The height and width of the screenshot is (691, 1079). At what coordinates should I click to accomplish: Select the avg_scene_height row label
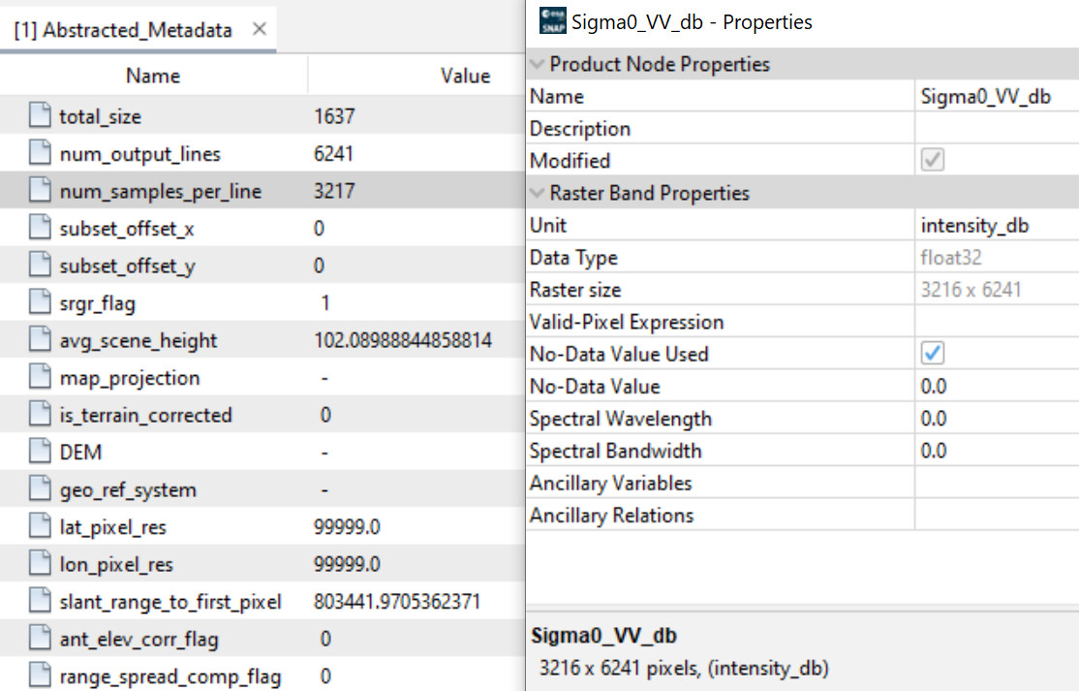coord(139,341)
